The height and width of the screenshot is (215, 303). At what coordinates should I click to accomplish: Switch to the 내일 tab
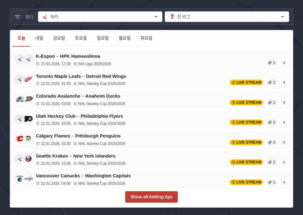39,38
